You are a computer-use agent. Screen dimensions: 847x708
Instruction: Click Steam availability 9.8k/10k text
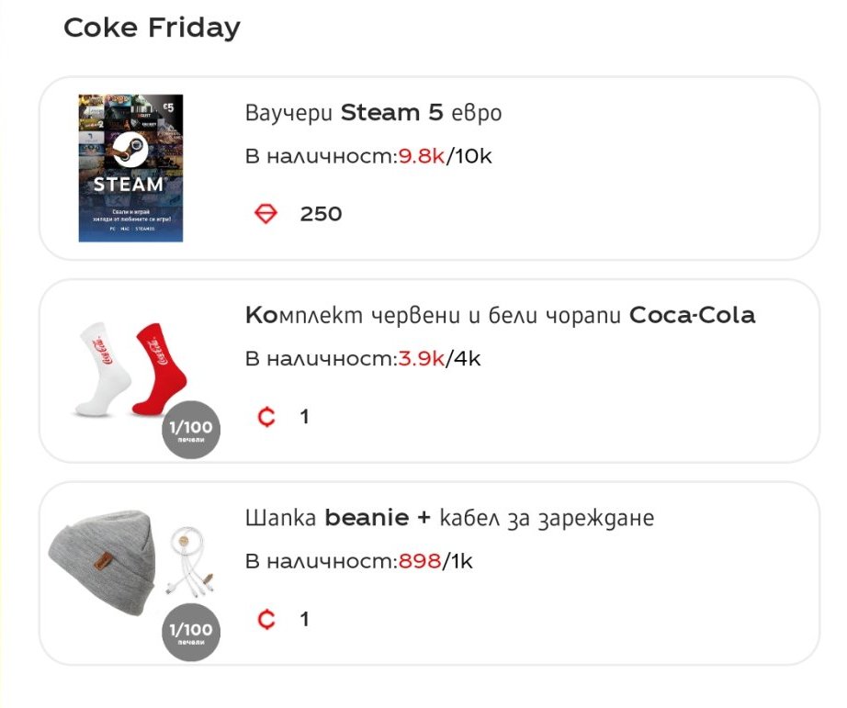coord(368,156)
